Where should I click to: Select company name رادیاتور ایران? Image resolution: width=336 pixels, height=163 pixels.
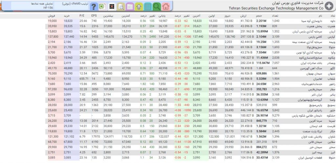314,110
